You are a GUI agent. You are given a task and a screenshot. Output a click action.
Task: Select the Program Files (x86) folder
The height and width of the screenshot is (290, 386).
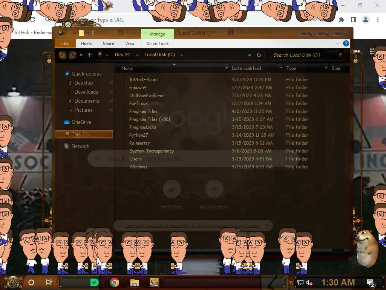[x=150, y=119]
